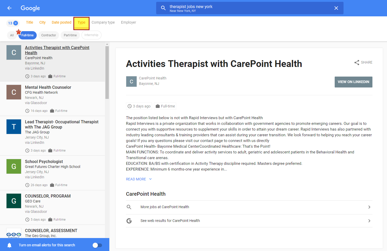Click VIEW ON LINKEDIN button
This screenshot has height=251, width=387.
point(353,82)
